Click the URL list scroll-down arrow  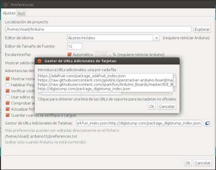pyautogui.click(x=175, y=90)
